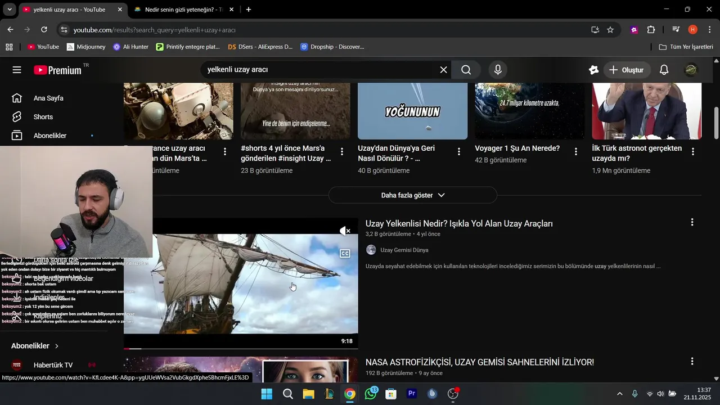The image size is (720, 405).
Task: Open Uzay Yelkenlisi Nedir? video title
Action: (459, 224)
